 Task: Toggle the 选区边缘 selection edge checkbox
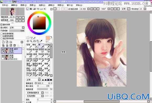point(69,9)
